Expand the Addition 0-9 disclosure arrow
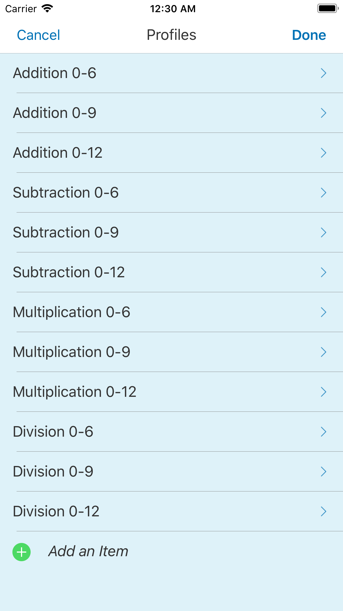Viewport: 343px width, 611px height. pos(323,113)
